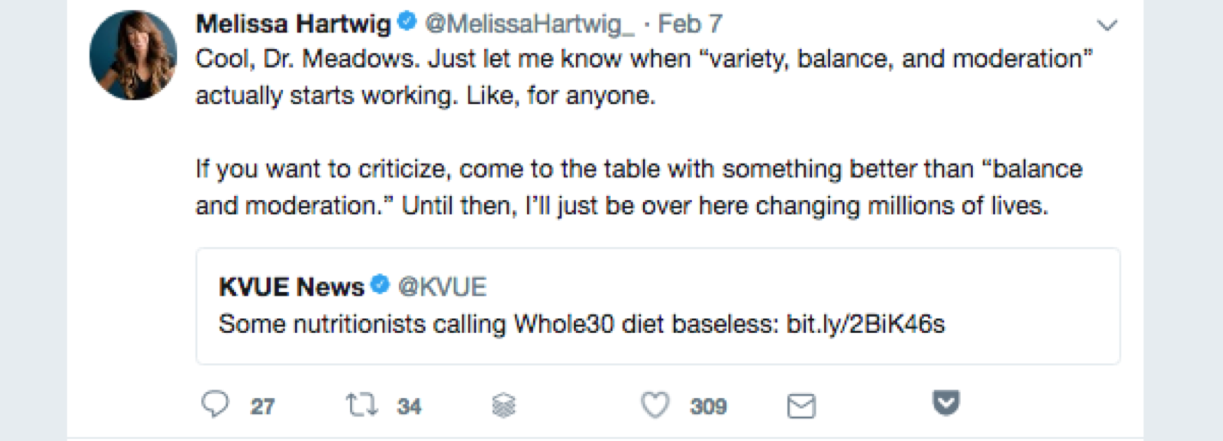This screenshot has height=441, width=1223.
Task: Click the like count 309
Action: [708, 406]
